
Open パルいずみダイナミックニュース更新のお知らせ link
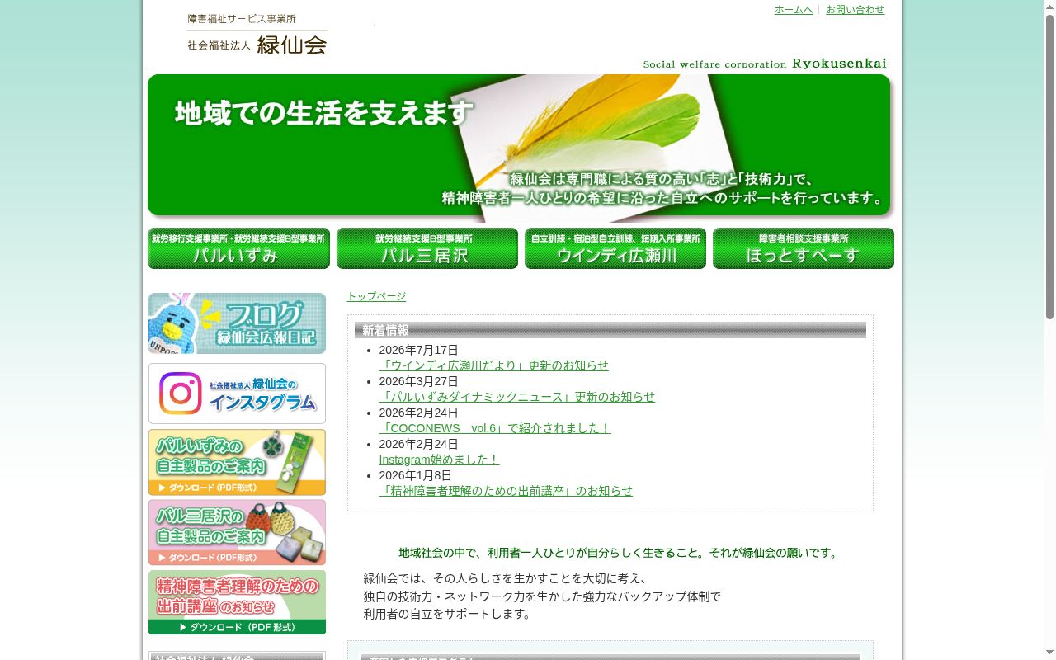coord(516,397)
